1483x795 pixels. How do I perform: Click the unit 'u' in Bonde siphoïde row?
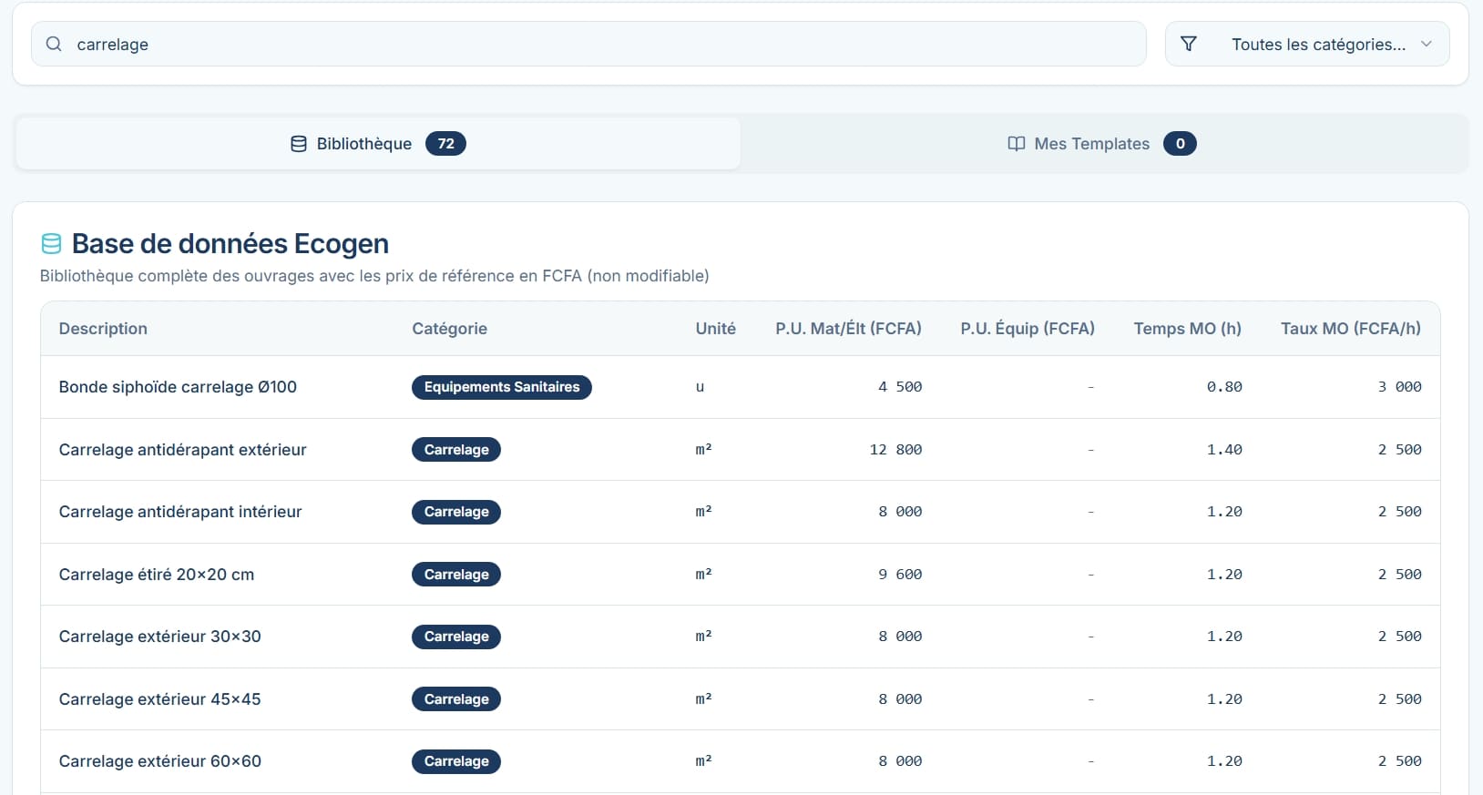(700, 387)
